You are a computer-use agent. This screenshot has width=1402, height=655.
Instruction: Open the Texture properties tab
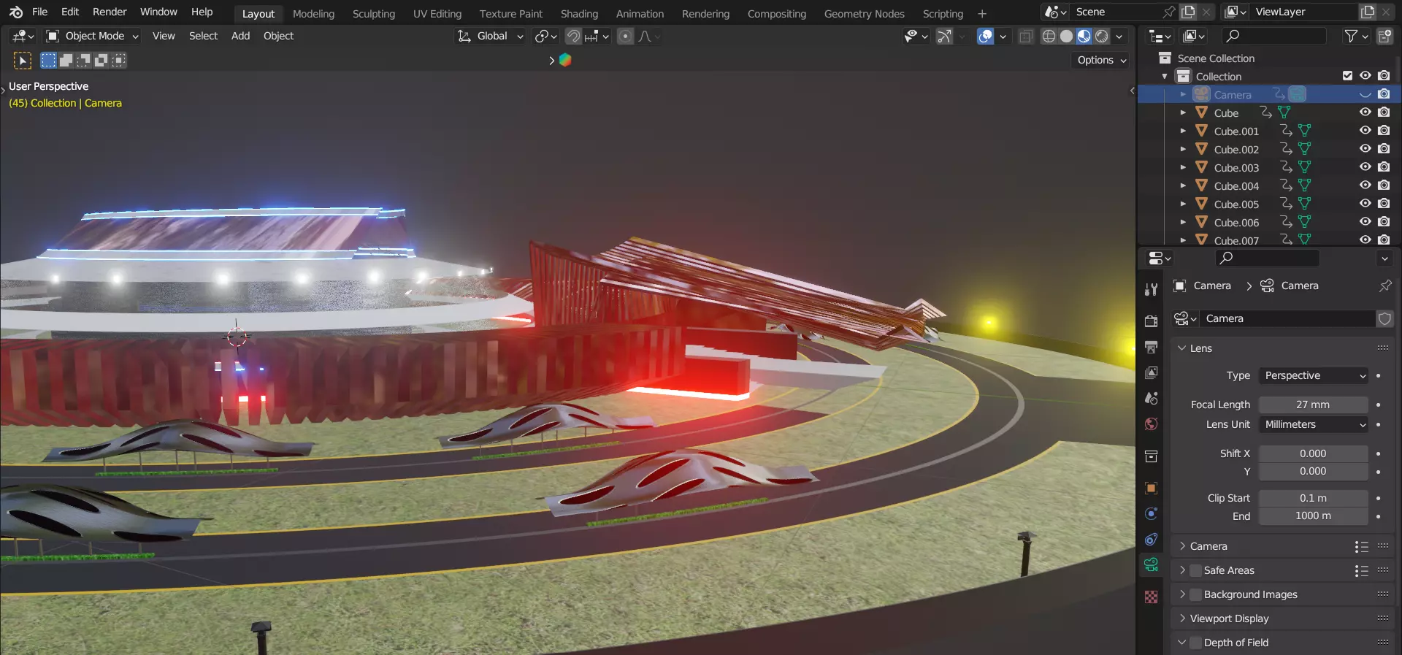1152,597
